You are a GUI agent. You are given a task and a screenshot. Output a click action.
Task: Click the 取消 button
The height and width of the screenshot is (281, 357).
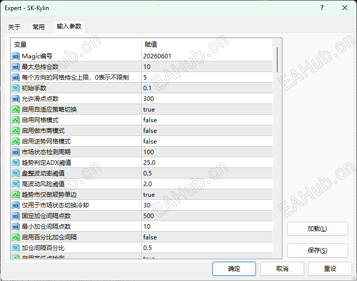[282, 269]
